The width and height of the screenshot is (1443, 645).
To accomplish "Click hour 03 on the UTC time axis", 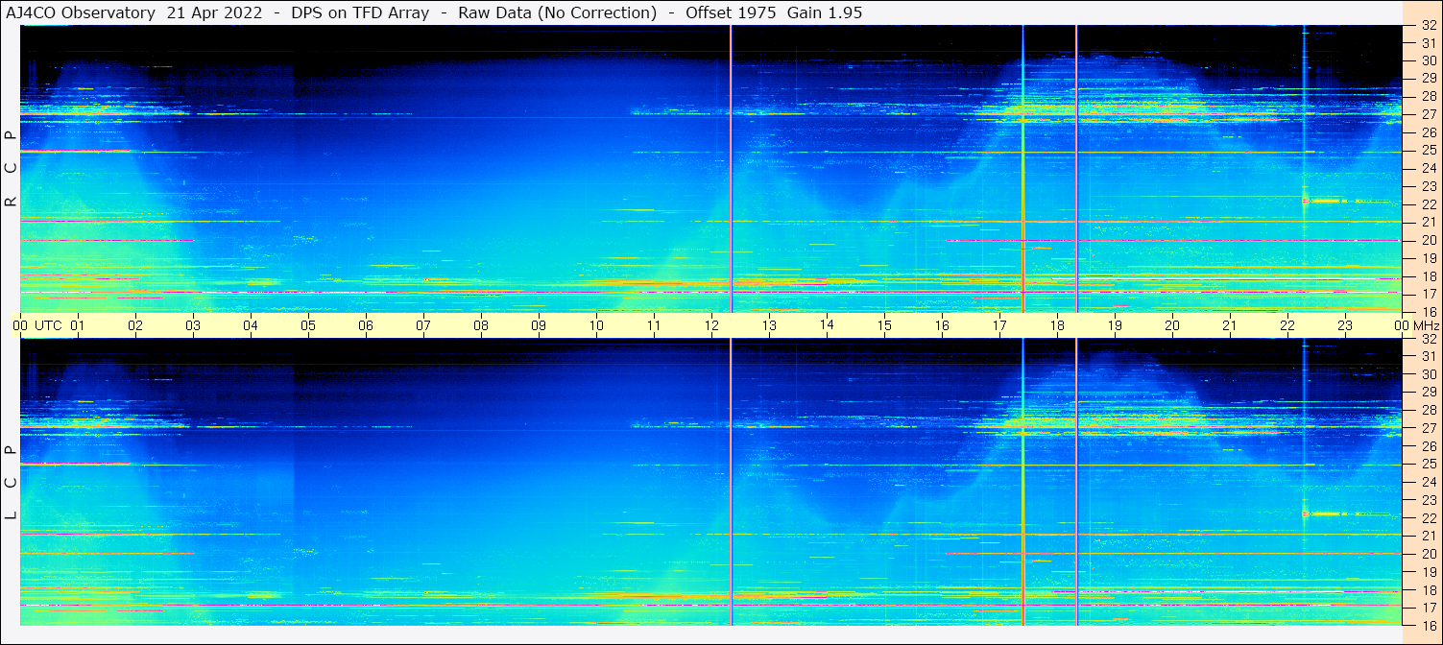I will pos(193,325).
